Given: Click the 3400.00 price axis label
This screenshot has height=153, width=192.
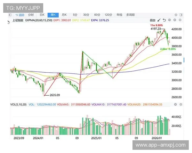Looking at the screenshot, I should pos(176,63).
